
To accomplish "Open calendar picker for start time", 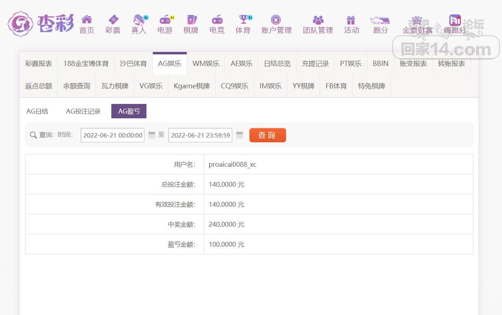I will point(152,135).
